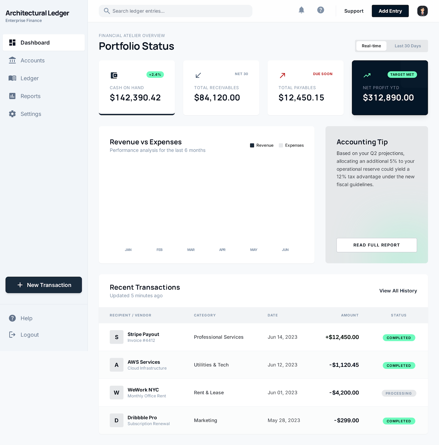Click the Read Full Report button

pyautogui.click(x=376, y=245)
